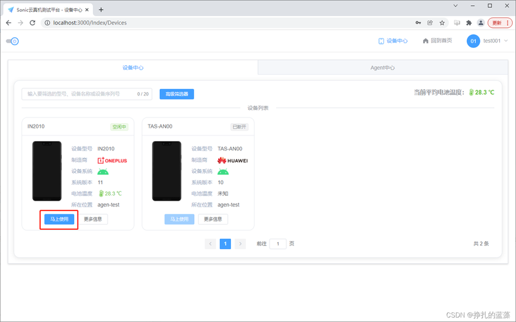Toggle the theme switch in the header

click(x=12, y=41)
